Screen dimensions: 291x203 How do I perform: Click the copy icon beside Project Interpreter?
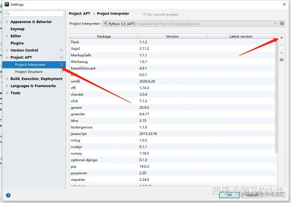click(x=61, y=64)
